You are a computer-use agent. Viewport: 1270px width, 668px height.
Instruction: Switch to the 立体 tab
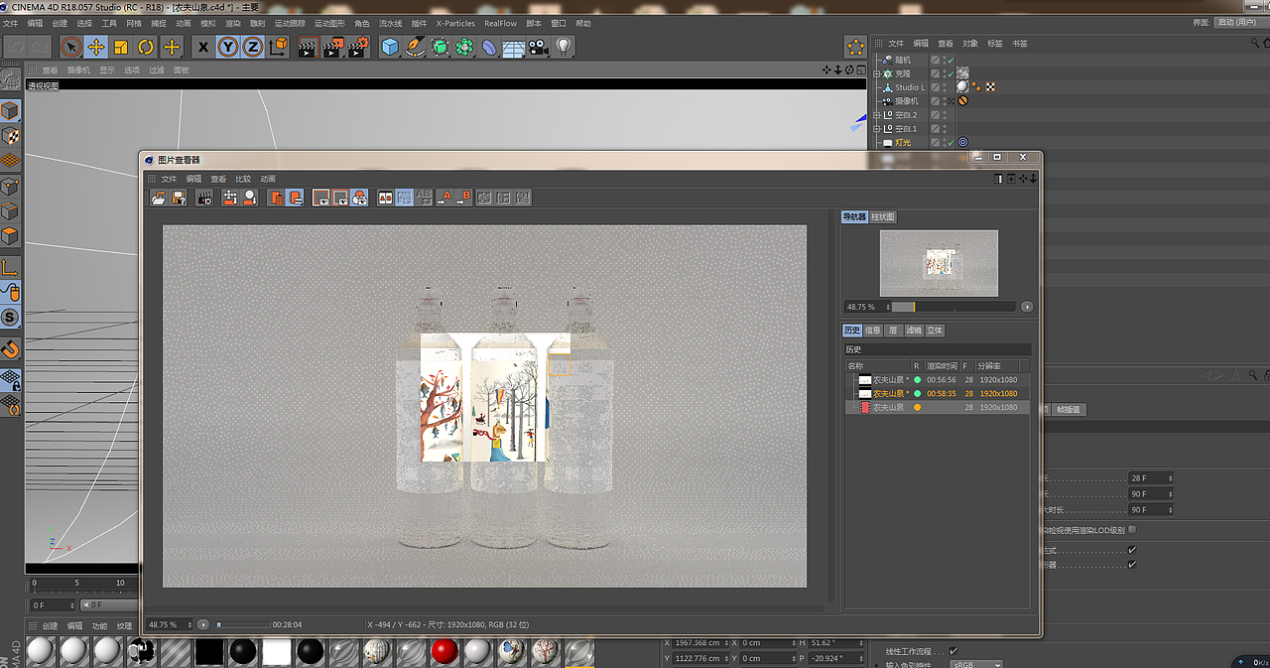pyautogui.click(x=935, y=331)
